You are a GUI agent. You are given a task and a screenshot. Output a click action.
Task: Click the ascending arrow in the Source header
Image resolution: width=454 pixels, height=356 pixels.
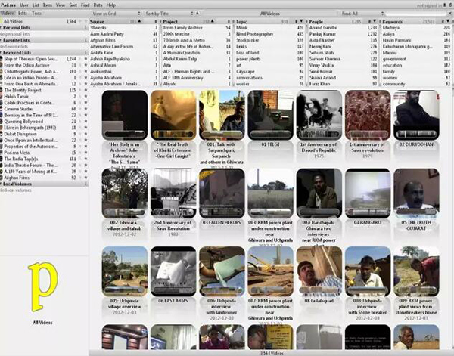139,21
